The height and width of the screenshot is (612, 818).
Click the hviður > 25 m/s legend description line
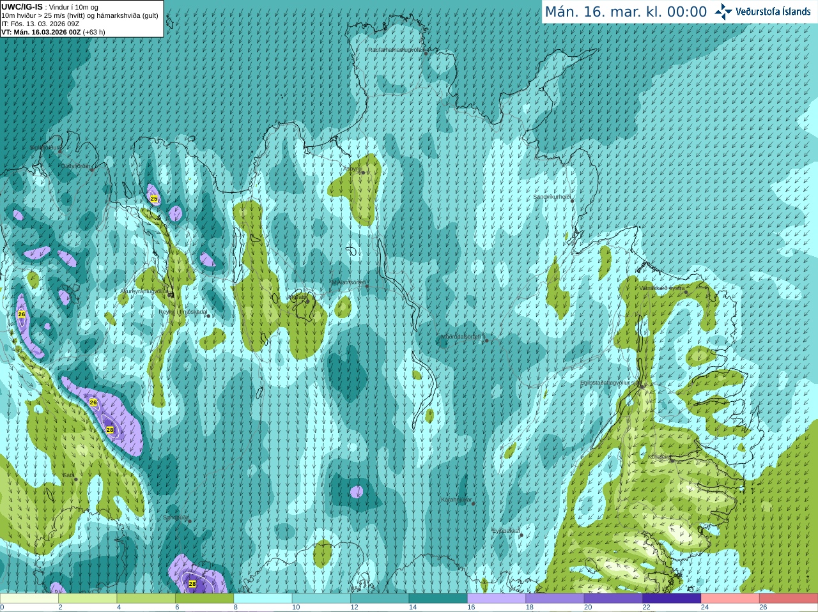tap(80, 15)
